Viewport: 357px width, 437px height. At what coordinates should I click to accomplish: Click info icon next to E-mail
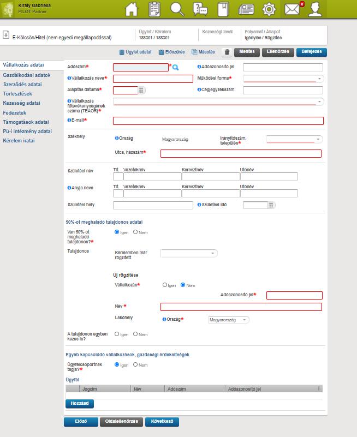pos(69,120)
